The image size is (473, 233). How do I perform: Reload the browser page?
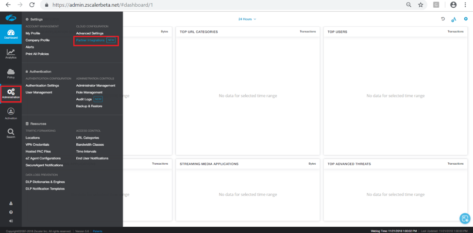(32, 5)
